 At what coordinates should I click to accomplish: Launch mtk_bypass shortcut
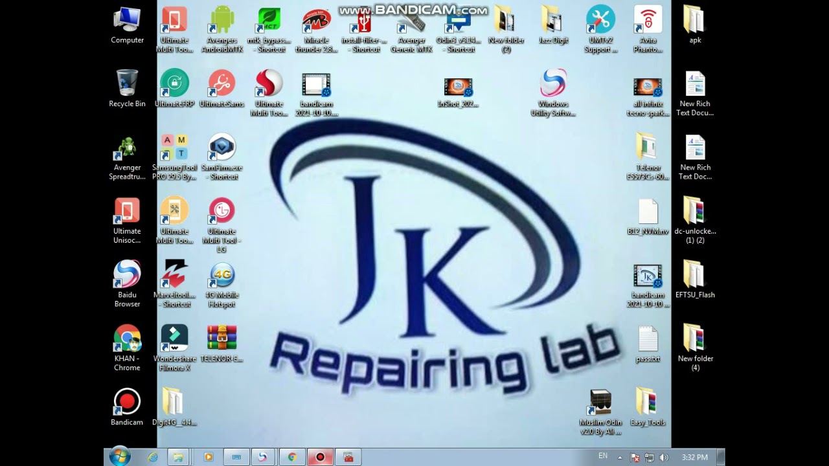[269, 29]
